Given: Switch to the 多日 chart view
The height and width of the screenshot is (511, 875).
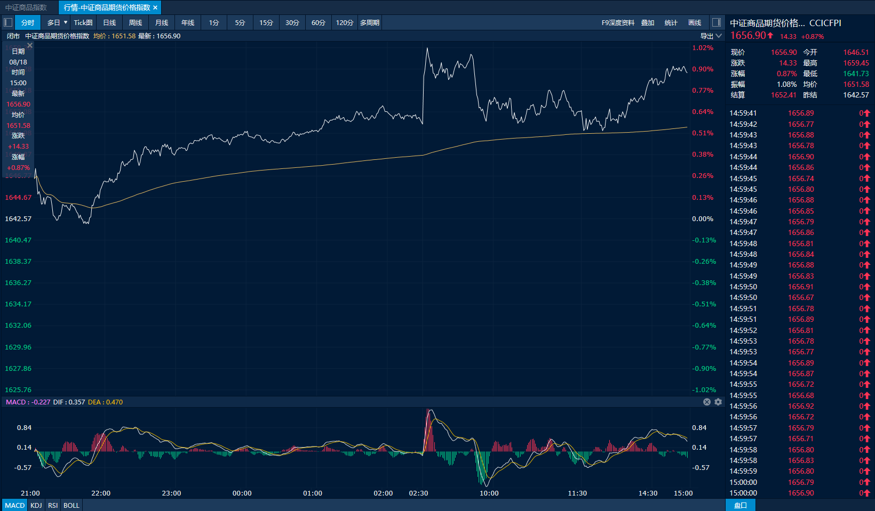Looking at the screenshot, I should click(53, 22).
